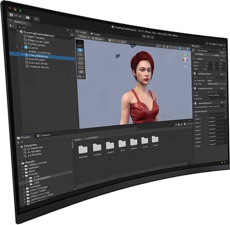The height and width of the screenshot is (225, 230).
Task: Select the Rect tool in Scene tools
Action: pyautogui.click(x=81, y=63)
